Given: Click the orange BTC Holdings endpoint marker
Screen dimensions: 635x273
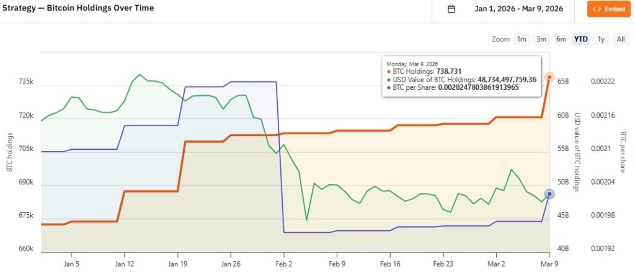Looking at the screenshot, I should pyautogui.click(x=549, y=77).
